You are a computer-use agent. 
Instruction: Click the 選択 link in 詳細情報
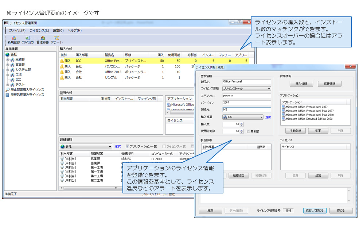(x=118, y=146)
